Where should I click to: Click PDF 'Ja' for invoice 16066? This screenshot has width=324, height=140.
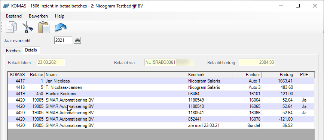pos(304,113)
